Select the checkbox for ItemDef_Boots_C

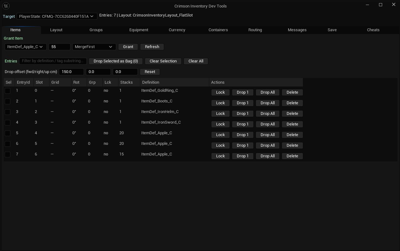pos(8,101)
